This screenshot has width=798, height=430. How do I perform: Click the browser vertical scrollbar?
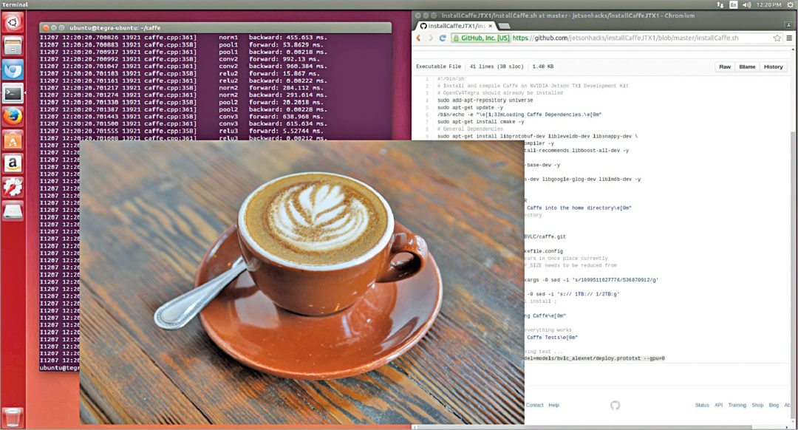[794, 222]
